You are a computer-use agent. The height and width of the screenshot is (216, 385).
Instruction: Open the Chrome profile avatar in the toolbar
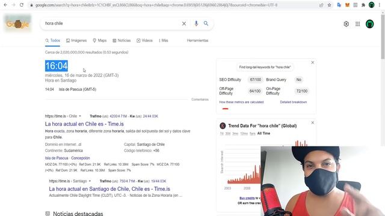coord(372,5)
